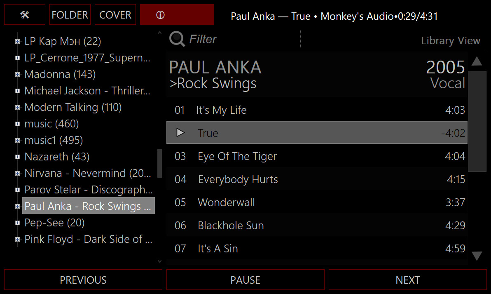Select the Pep-See folder
The width and height of the screenshot is (491, 294).
pos(54,223)
